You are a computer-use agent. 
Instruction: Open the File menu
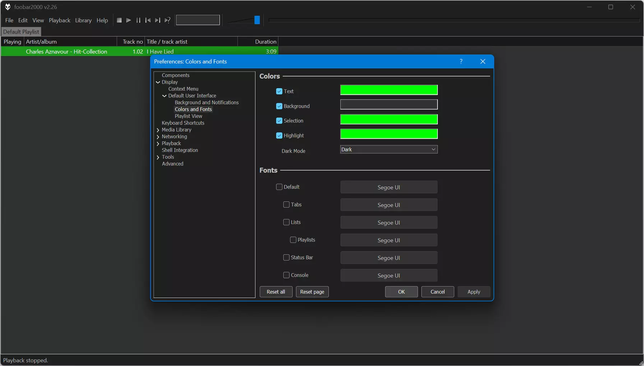click(9, 20)
